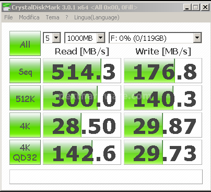The image size is (211, 192).
Task: Open the Tema menu
Action: [52, 17]
